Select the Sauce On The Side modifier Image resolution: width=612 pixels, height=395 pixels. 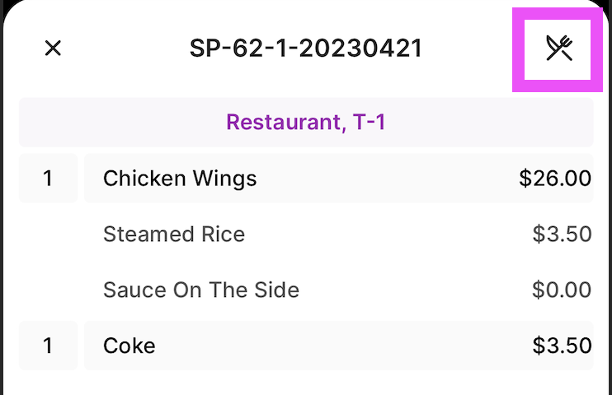pos(200,290)
